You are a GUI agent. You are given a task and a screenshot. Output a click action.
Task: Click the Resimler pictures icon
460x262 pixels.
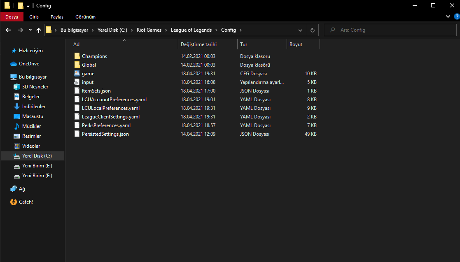point(17,136)
